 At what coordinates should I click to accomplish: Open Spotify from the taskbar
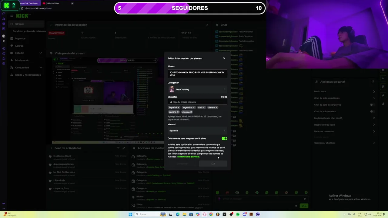tap(238, 214)
